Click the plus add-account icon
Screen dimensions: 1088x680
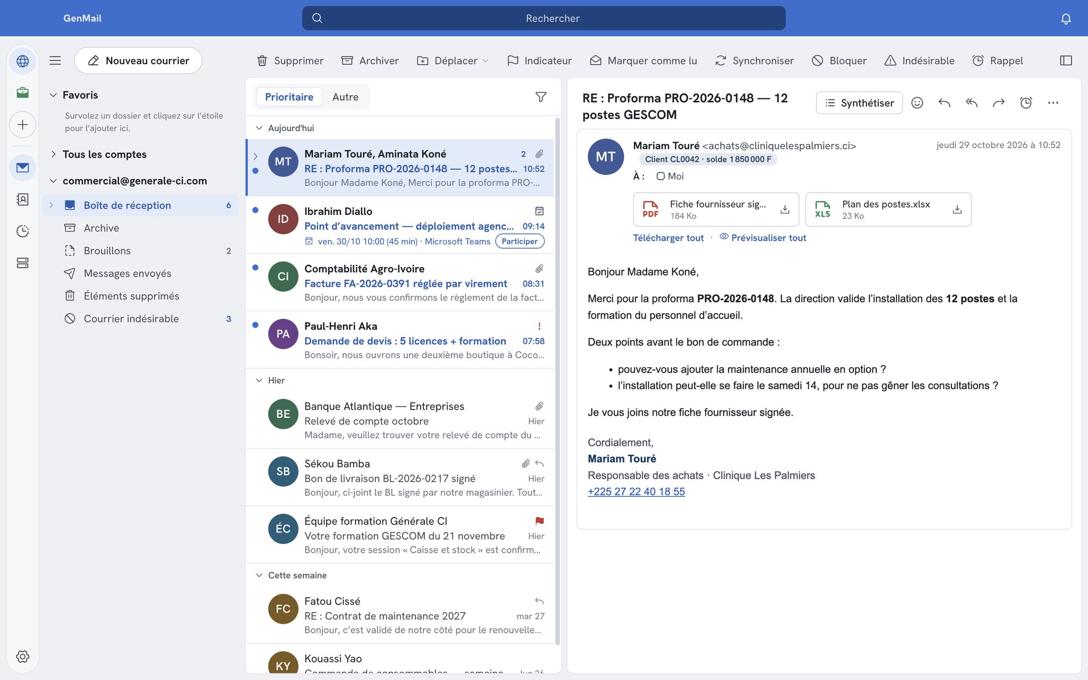tap(23, 125)
